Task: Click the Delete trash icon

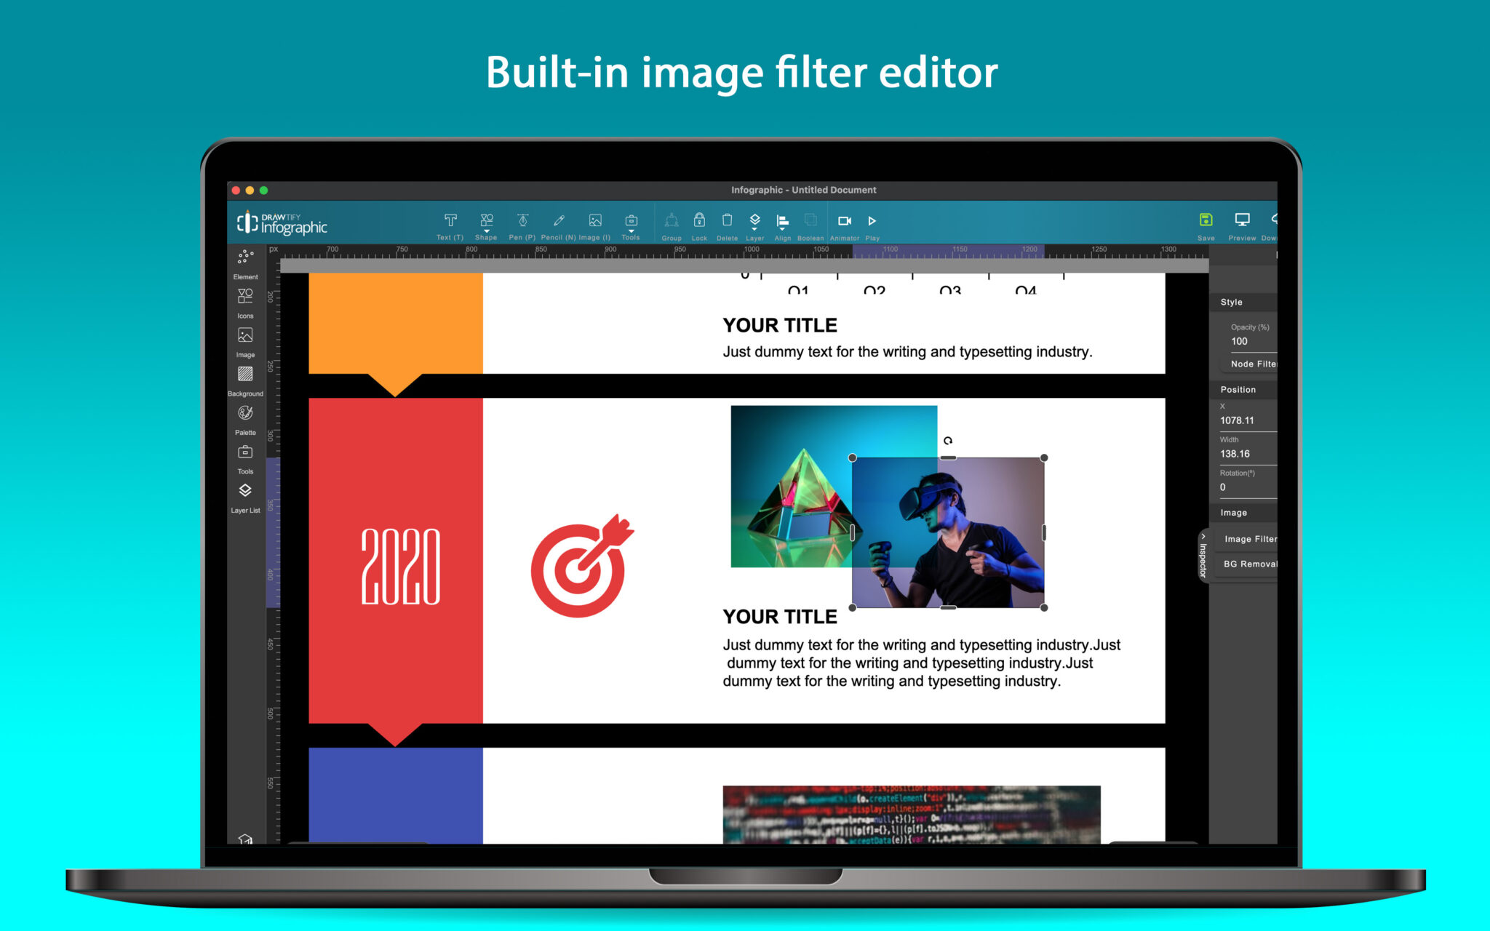Action: coord(727,220)
